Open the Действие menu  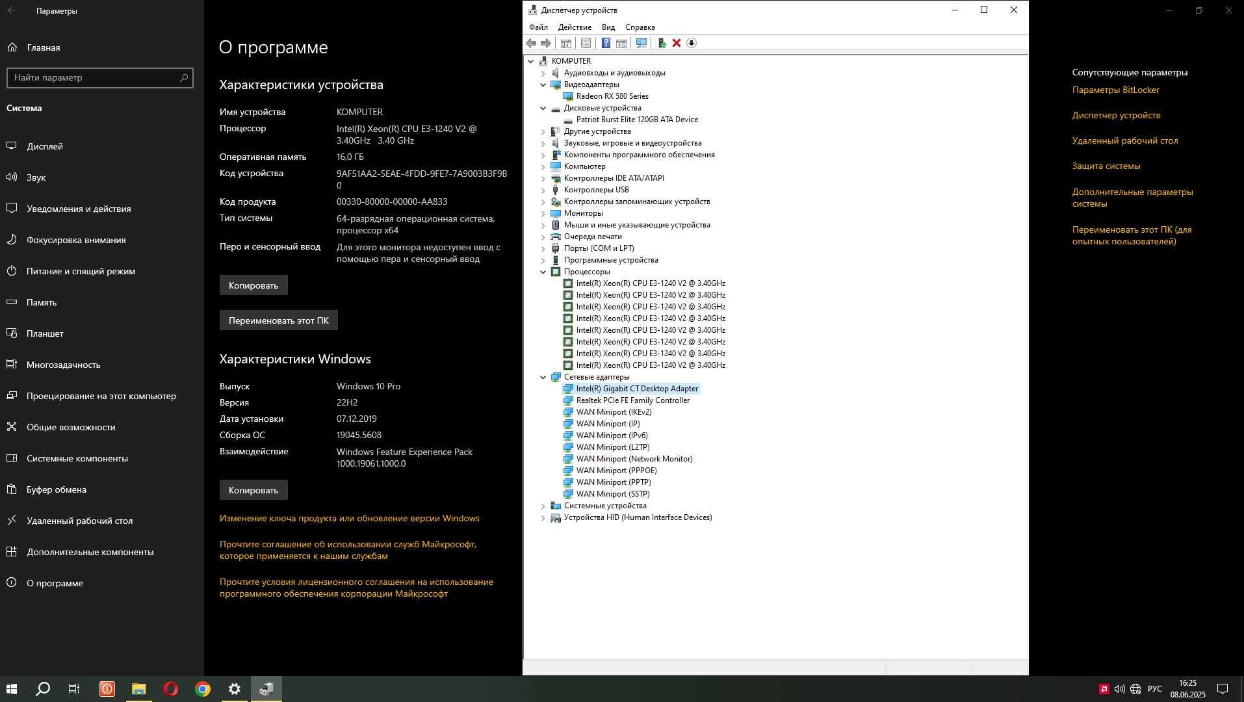tap(575, 27)
